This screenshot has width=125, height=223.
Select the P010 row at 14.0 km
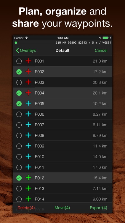[62, 157]
